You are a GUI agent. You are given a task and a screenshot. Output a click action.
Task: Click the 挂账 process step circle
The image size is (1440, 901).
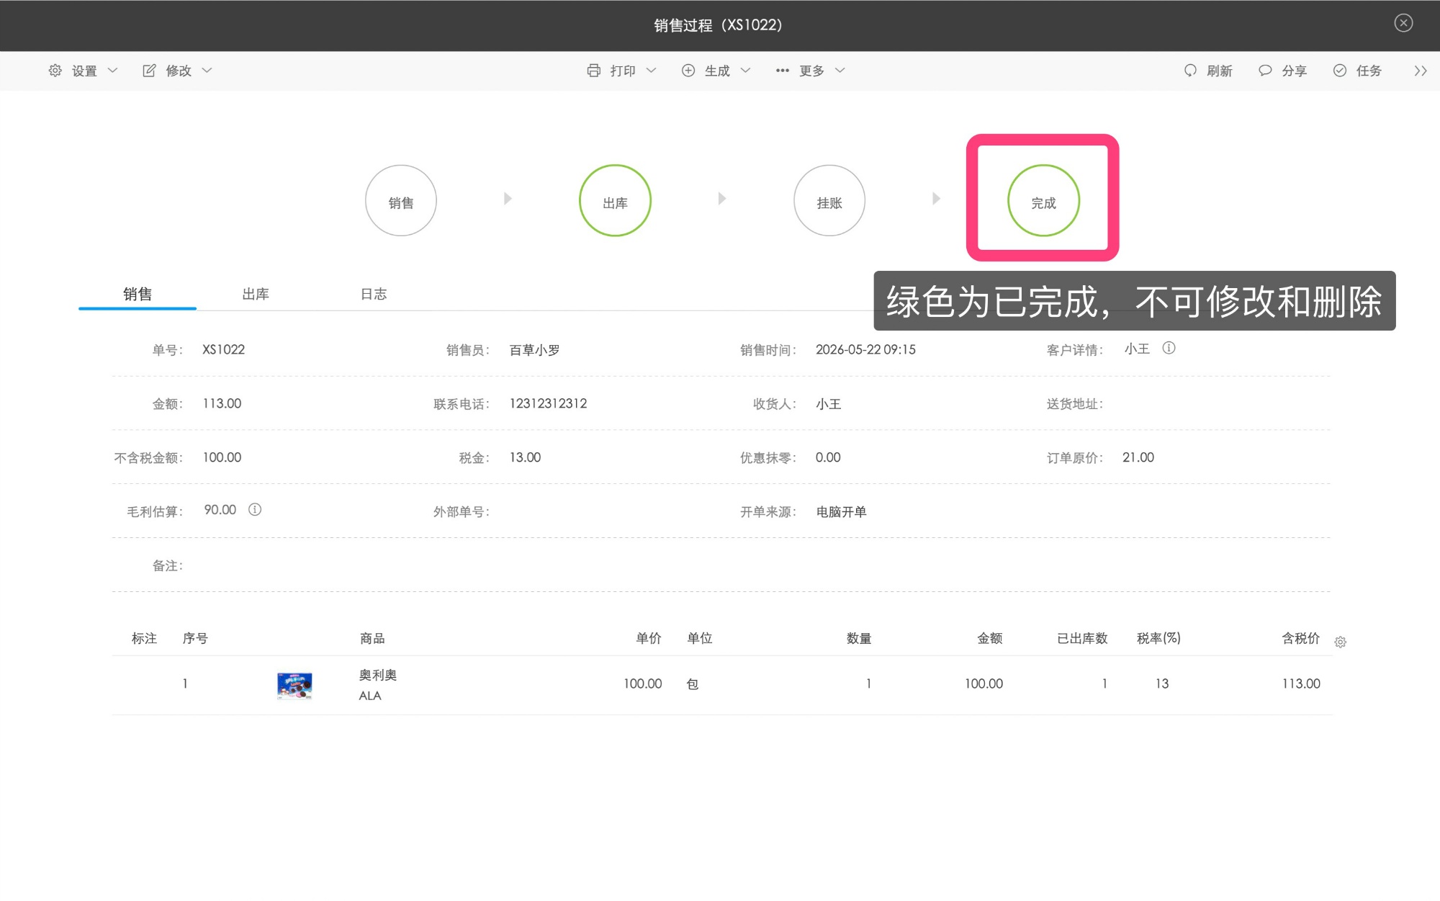coord(829,201)
